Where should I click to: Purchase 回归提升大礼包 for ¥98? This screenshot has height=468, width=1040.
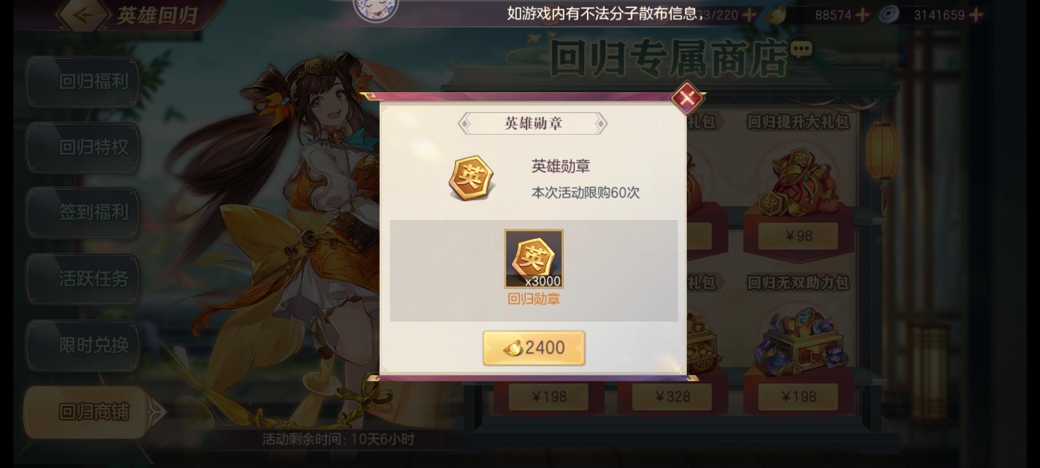point(798,236)
